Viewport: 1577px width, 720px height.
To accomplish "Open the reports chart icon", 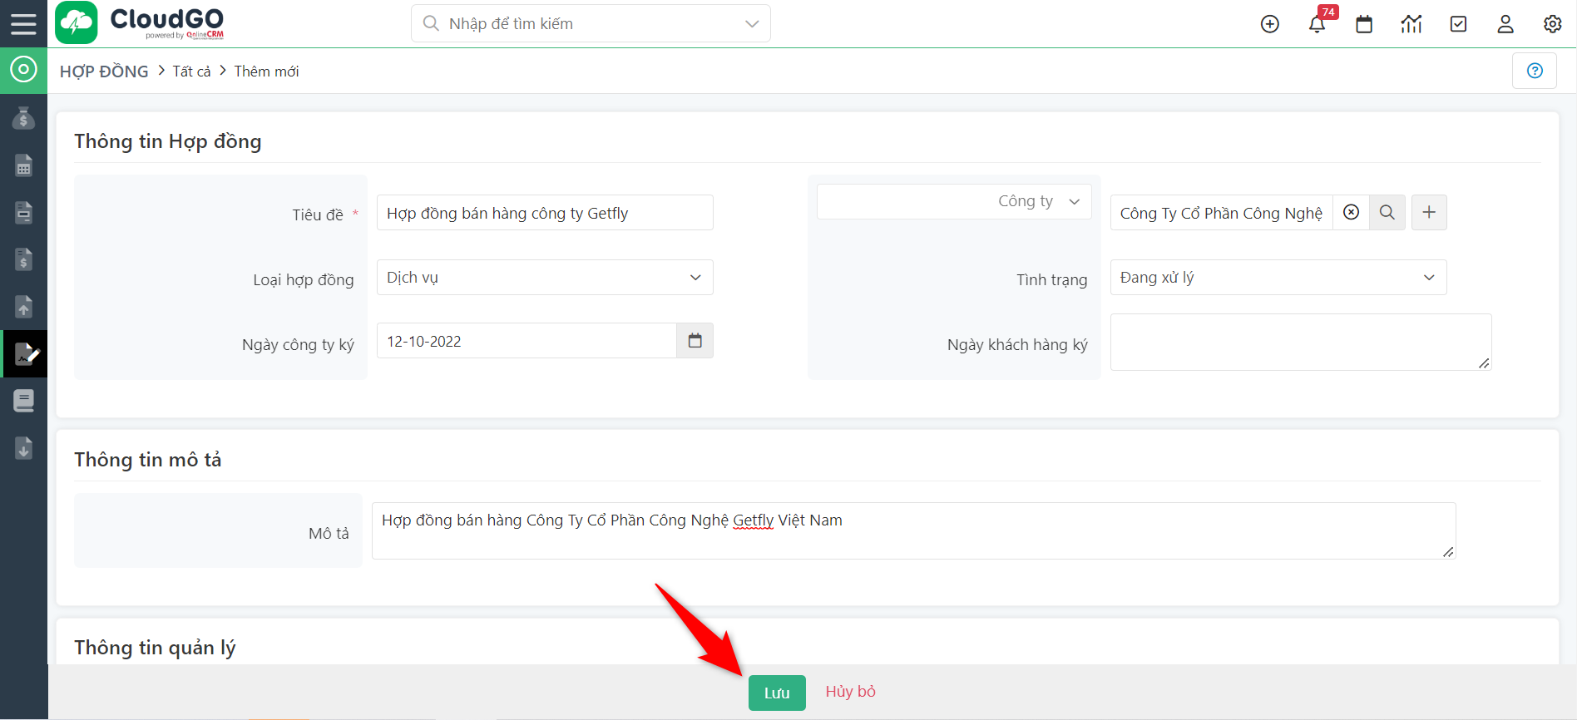I will 1411,24.
